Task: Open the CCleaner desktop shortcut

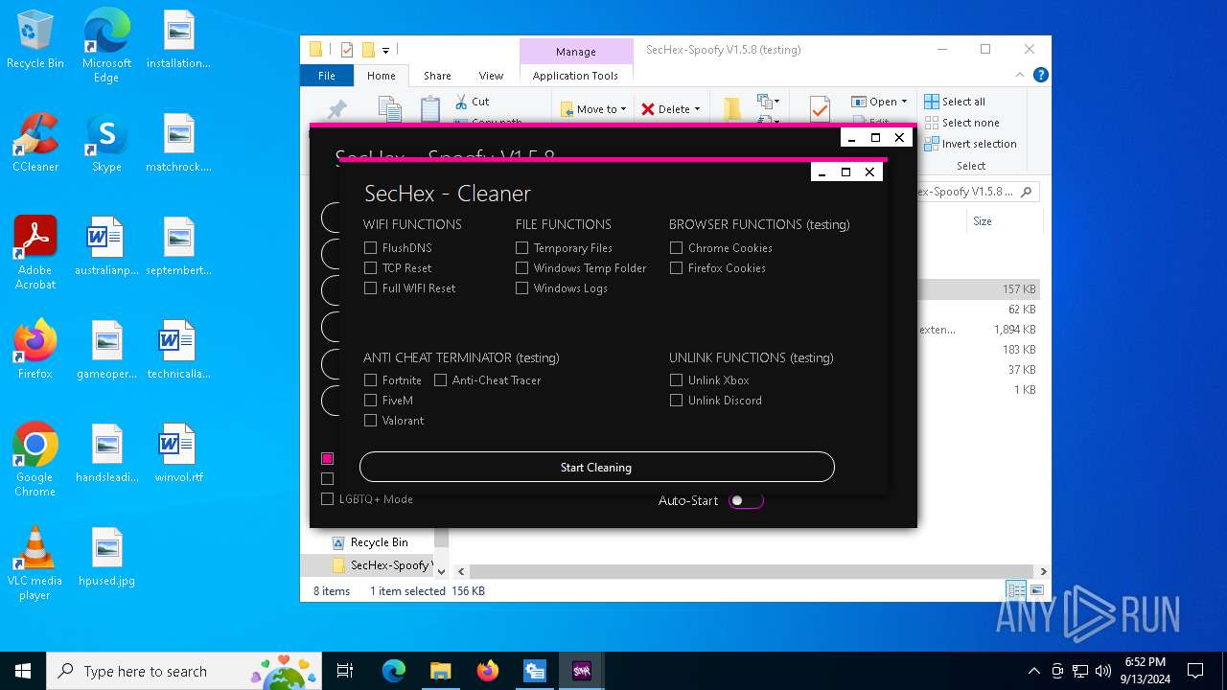Action: pyautogui.click(x=35, y=144)
